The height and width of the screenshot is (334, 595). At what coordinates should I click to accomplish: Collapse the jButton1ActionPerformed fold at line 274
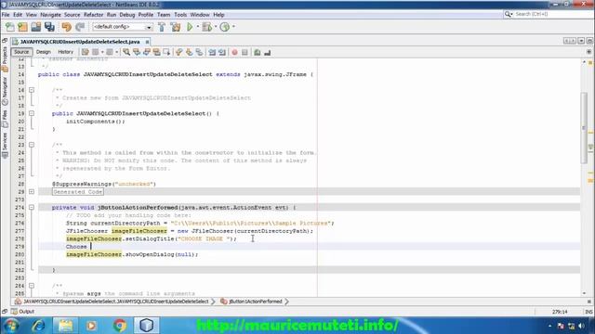click(32, 208)
